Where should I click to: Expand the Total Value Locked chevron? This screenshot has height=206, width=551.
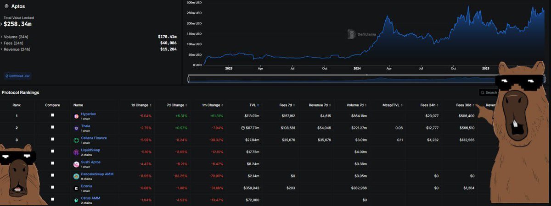pyautogui.click(x=1, y=24)
